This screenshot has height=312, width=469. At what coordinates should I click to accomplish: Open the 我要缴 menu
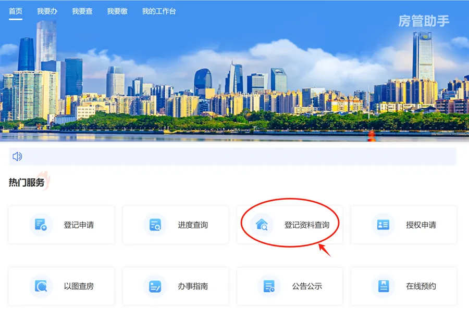point(116,10)
